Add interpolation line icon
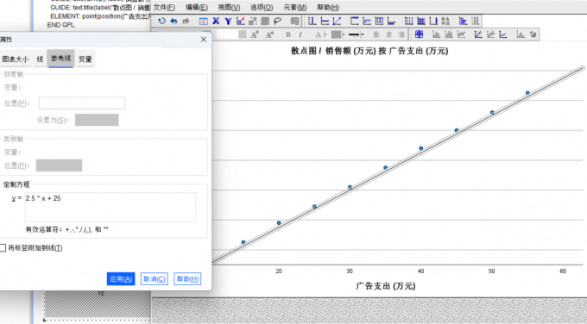Viewport: 587px width, 324px height. pyautogui.click(x=503, y=34)
